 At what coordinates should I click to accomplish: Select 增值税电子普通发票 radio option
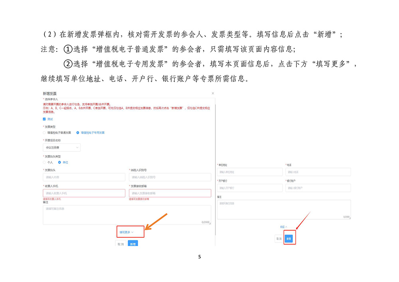[44, 133]
